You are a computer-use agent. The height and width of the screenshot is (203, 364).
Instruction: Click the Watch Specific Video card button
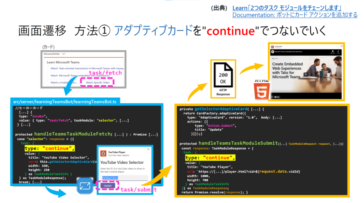tap(96, 83)
